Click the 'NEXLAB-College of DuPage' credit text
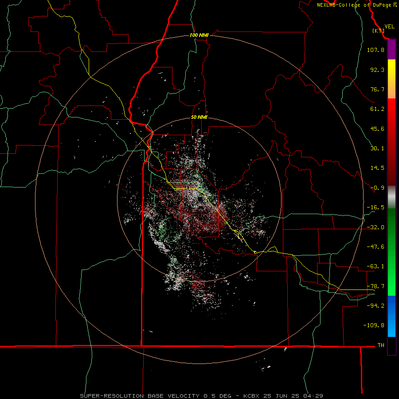The height and width of the screenshot is (399, 399). 354,5
